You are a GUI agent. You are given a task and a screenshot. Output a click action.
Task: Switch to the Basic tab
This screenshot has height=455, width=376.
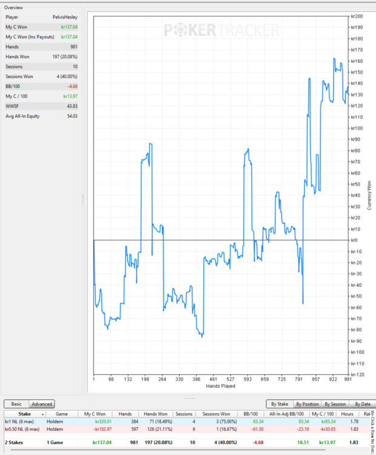coord(16,404)
